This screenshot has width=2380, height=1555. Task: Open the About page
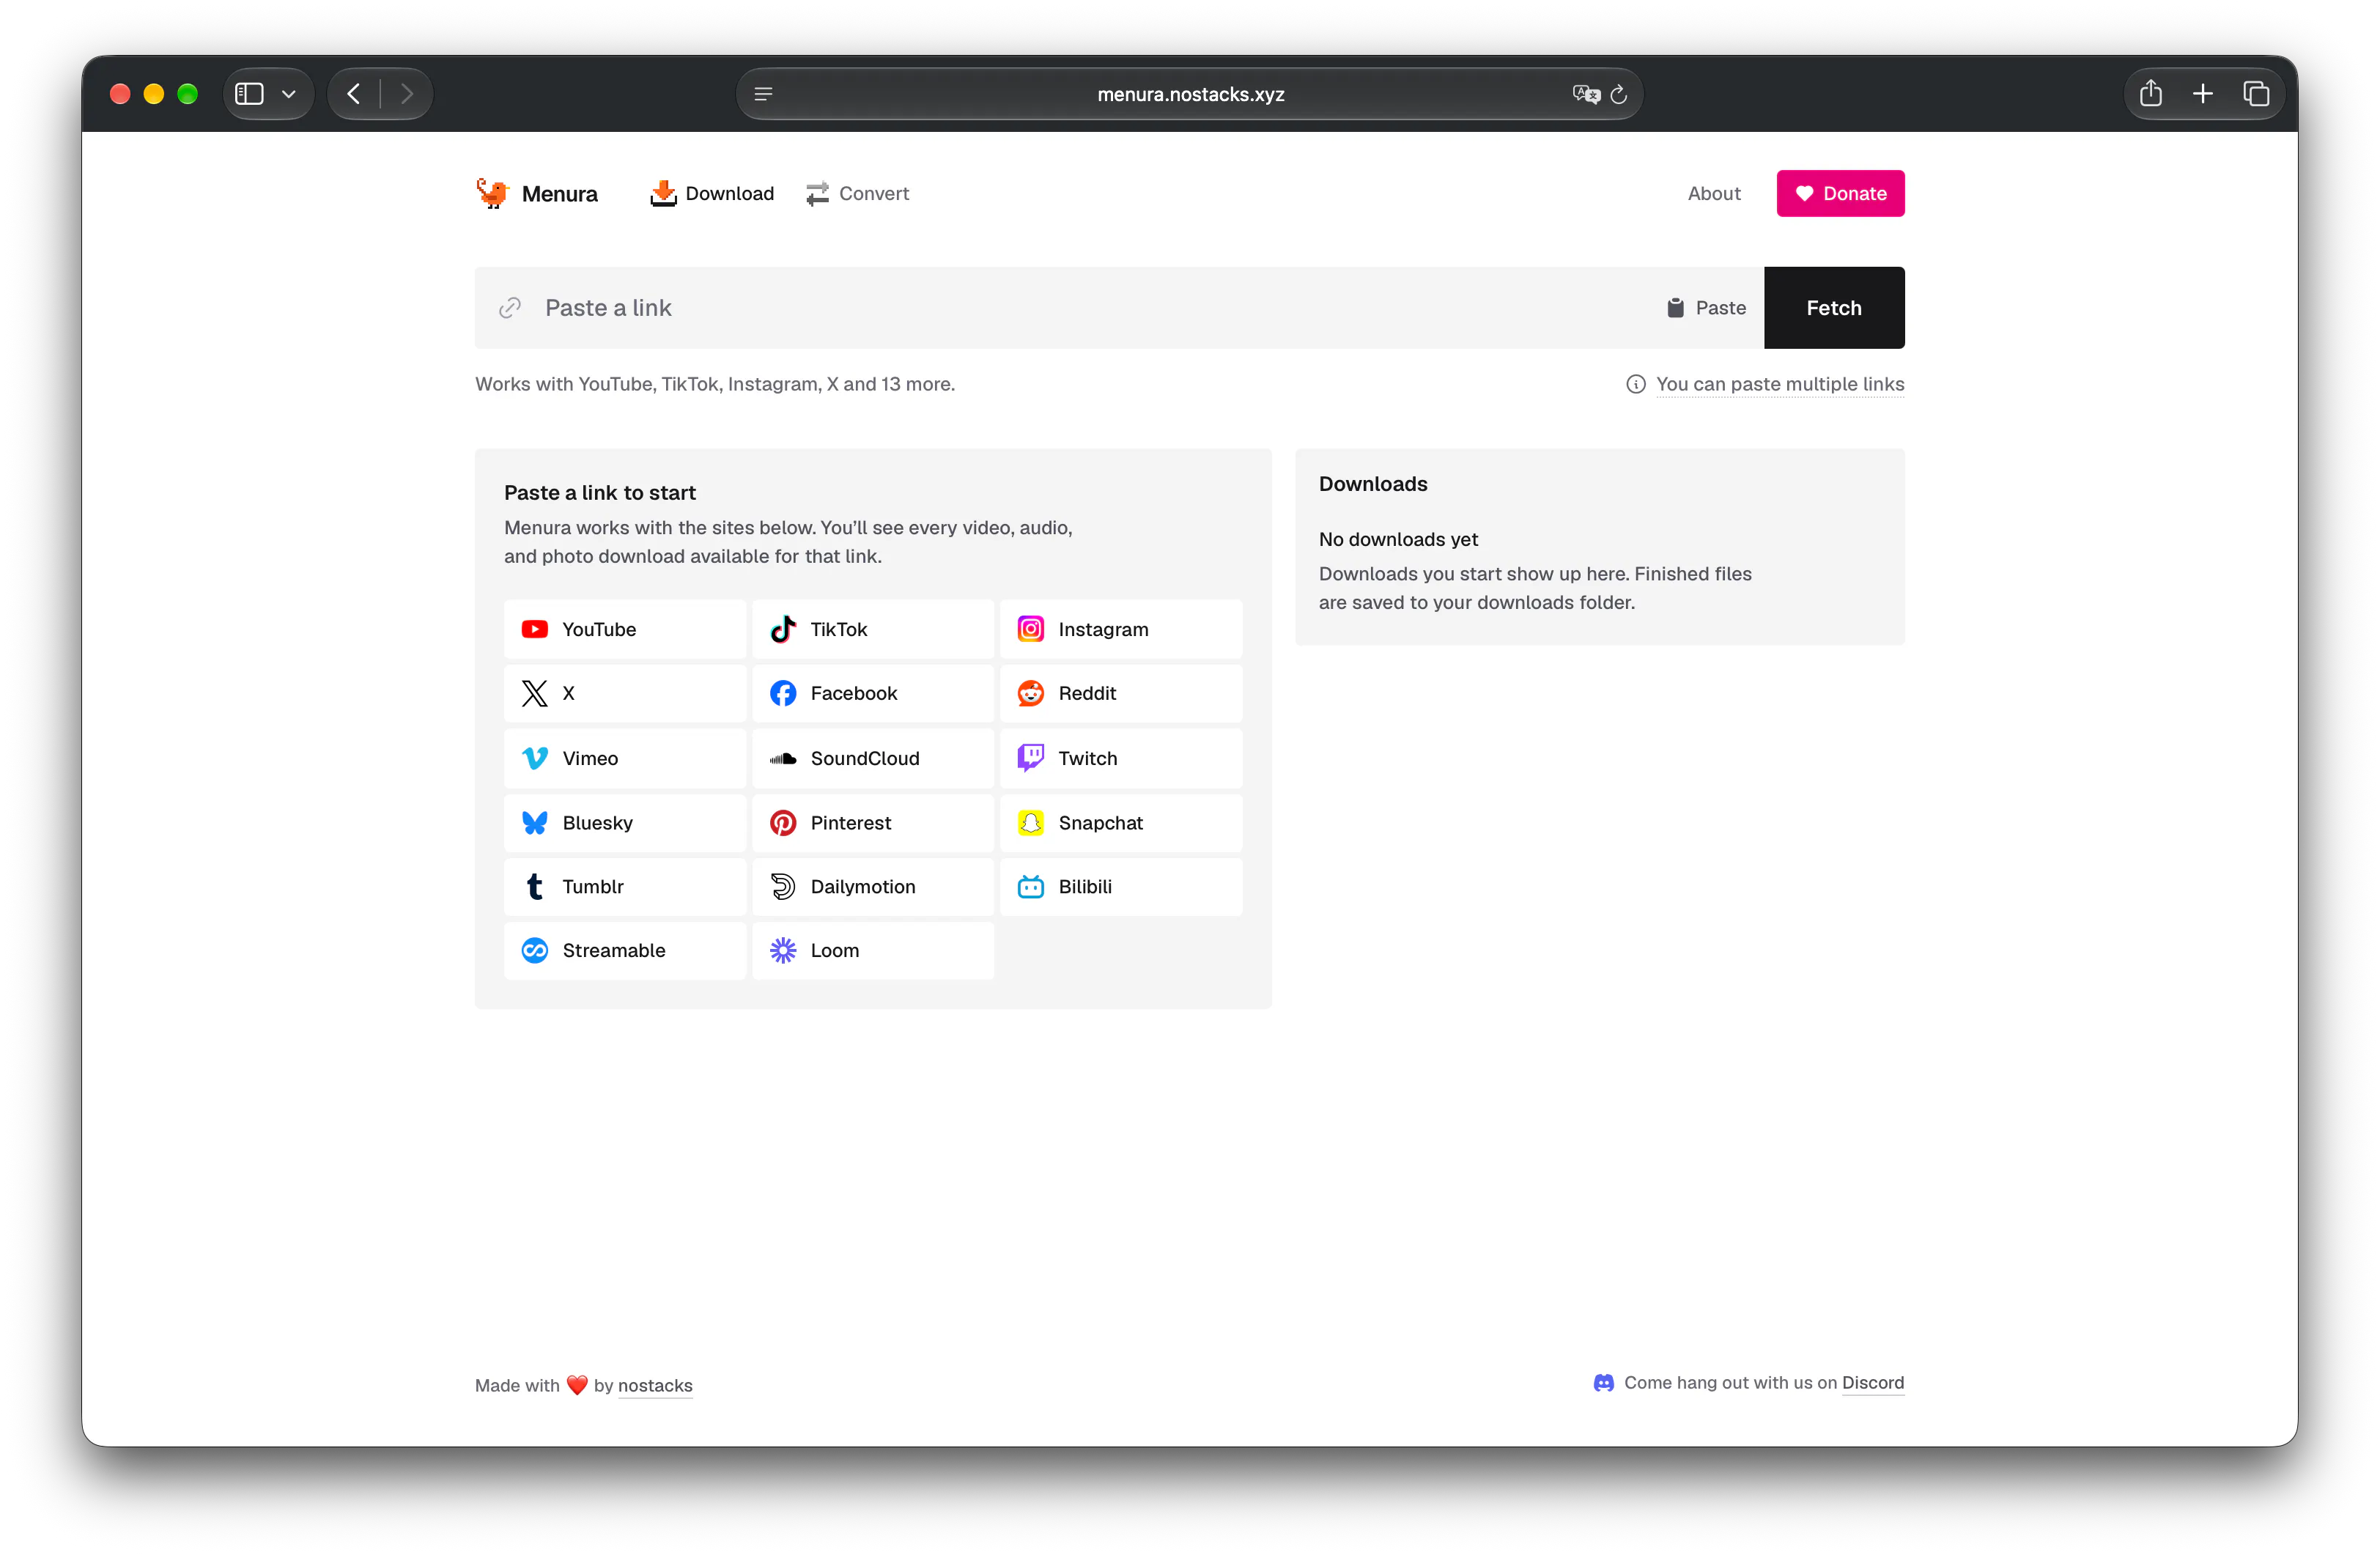1714,193
